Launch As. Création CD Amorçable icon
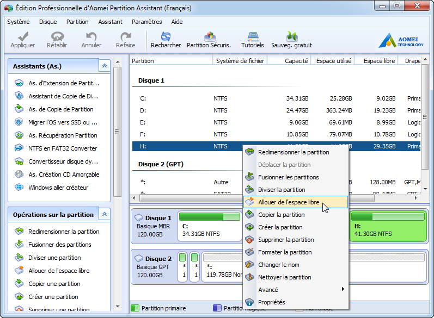434x318 pixels. [19, 174]
